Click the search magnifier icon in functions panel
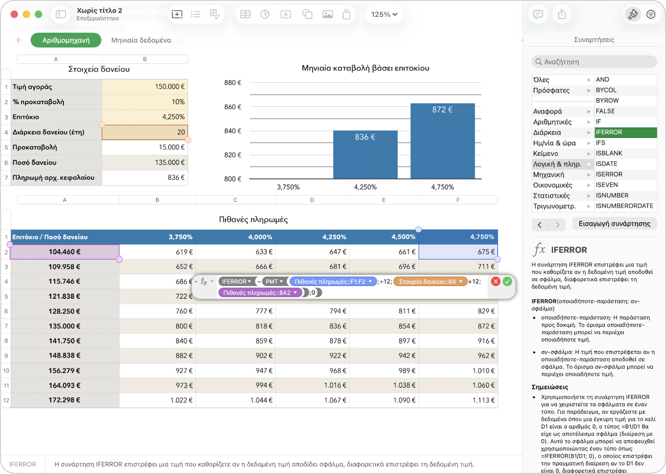Image resolution: width=666 pixels, height=474 pixels. [539, 62]
